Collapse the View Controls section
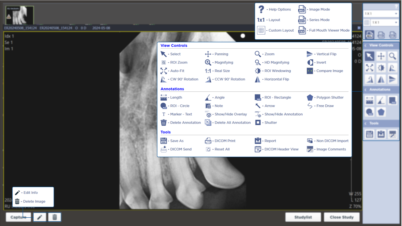 tap(366, 46)
